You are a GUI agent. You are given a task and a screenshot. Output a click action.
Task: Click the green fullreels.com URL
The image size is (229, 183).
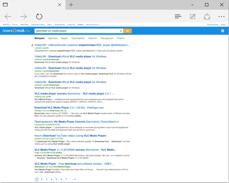(x=49, y=139)
